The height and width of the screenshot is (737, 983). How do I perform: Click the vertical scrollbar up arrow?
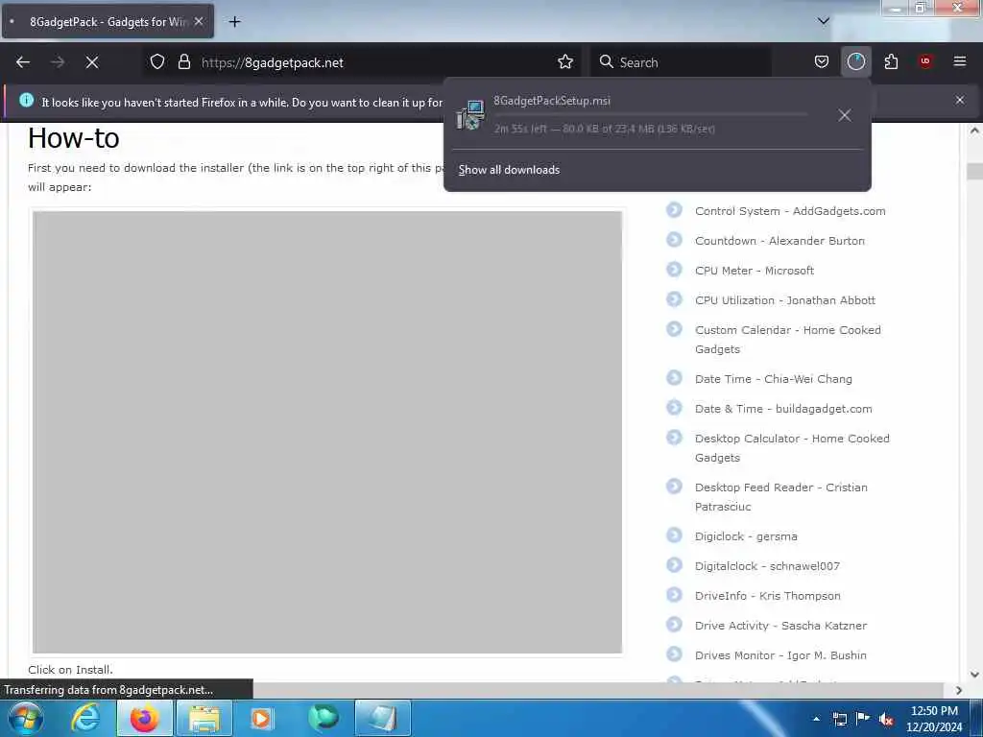(x=974, y=131)
